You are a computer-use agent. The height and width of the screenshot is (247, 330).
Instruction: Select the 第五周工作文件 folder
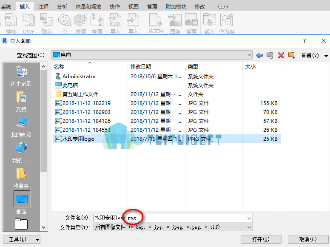pyautogui.click(x=167, y=94)
